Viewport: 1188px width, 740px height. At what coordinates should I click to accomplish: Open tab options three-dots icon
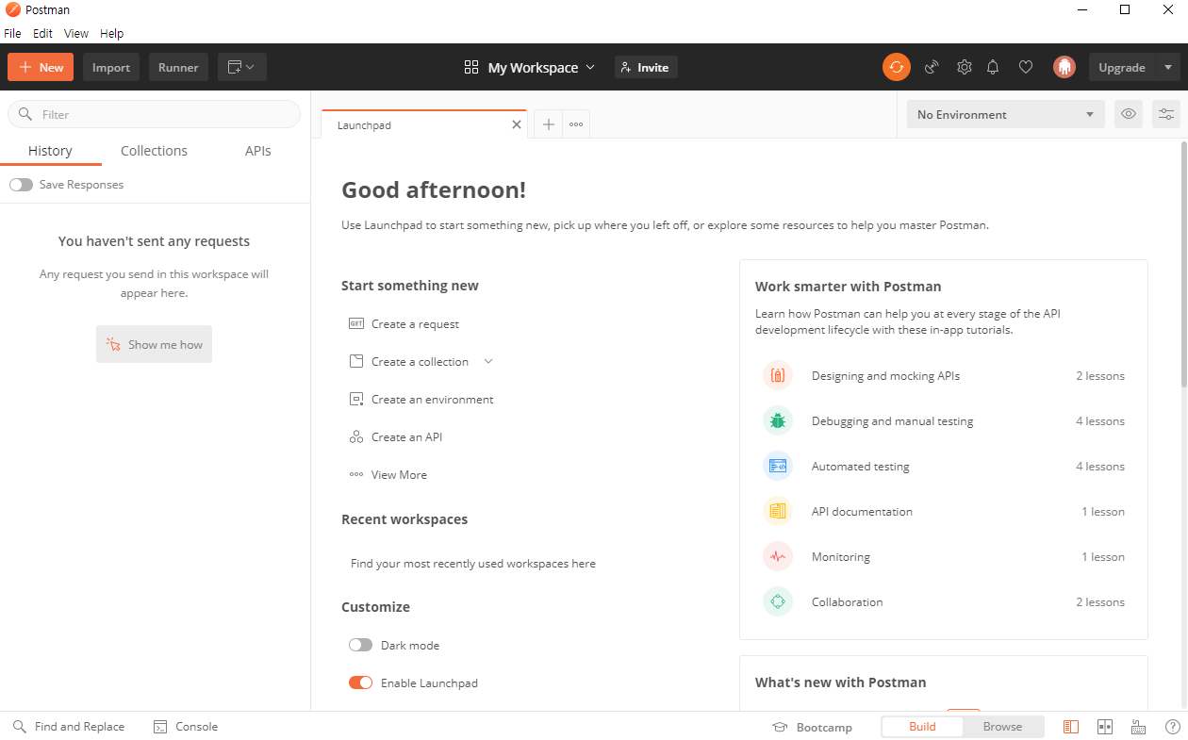576,124
